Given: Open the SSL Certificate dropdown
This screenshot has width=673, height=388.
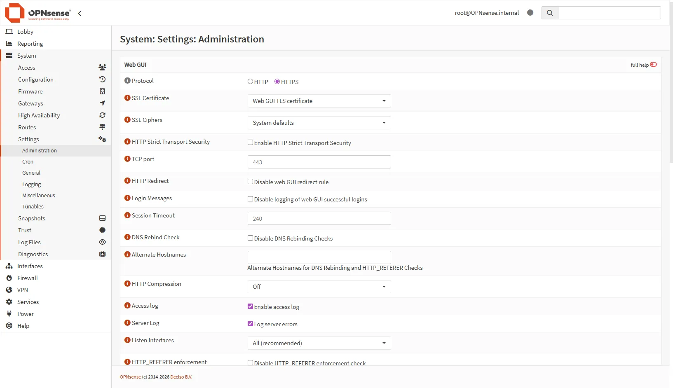Looking at the screenshot, I should pyautogui.click(x=319, y=101).
